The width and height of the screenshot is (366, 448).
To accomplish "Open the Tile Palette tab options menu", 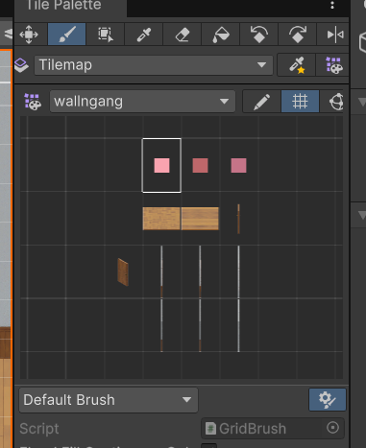I will tap(332, 5).
